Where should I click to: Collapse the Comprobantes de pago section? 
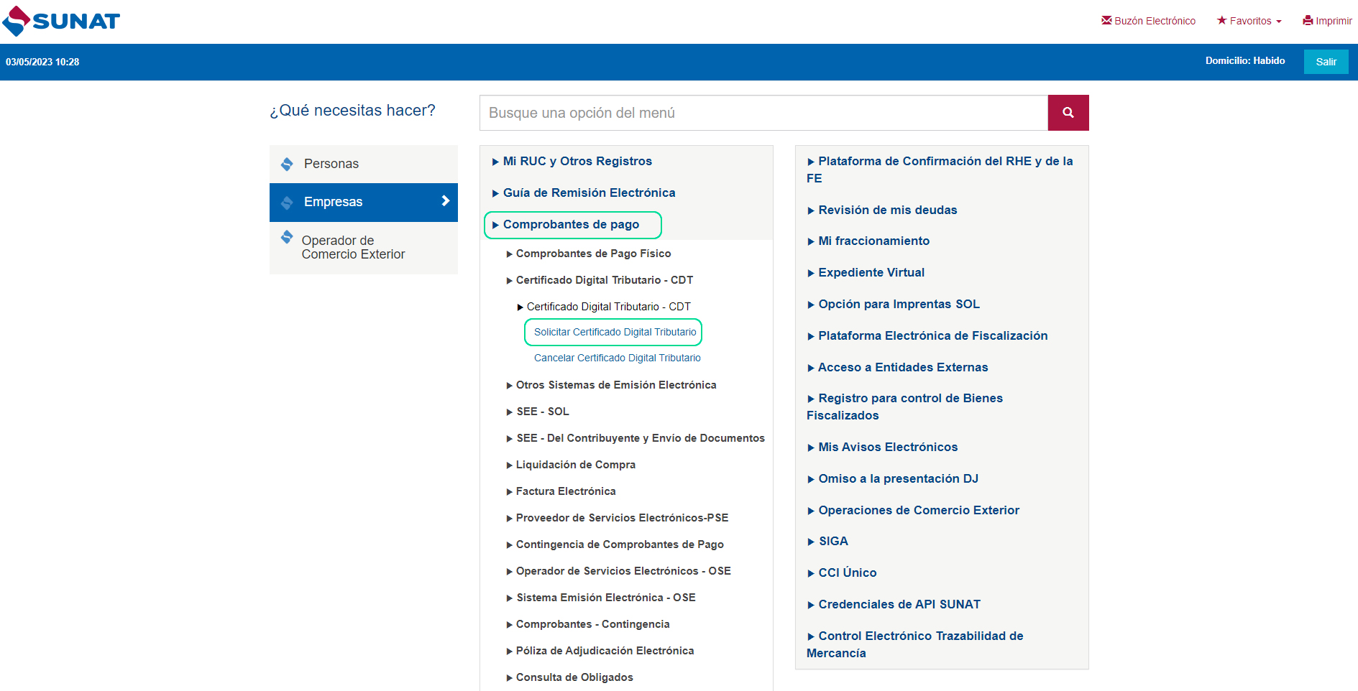(571, 225)
